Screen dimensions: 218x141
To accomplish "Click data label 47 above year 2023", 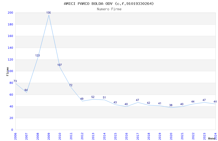I will coord(204,100).
